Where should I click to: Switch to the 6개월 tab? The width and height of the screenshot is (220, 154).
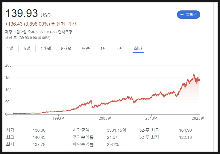click(66, 49)
